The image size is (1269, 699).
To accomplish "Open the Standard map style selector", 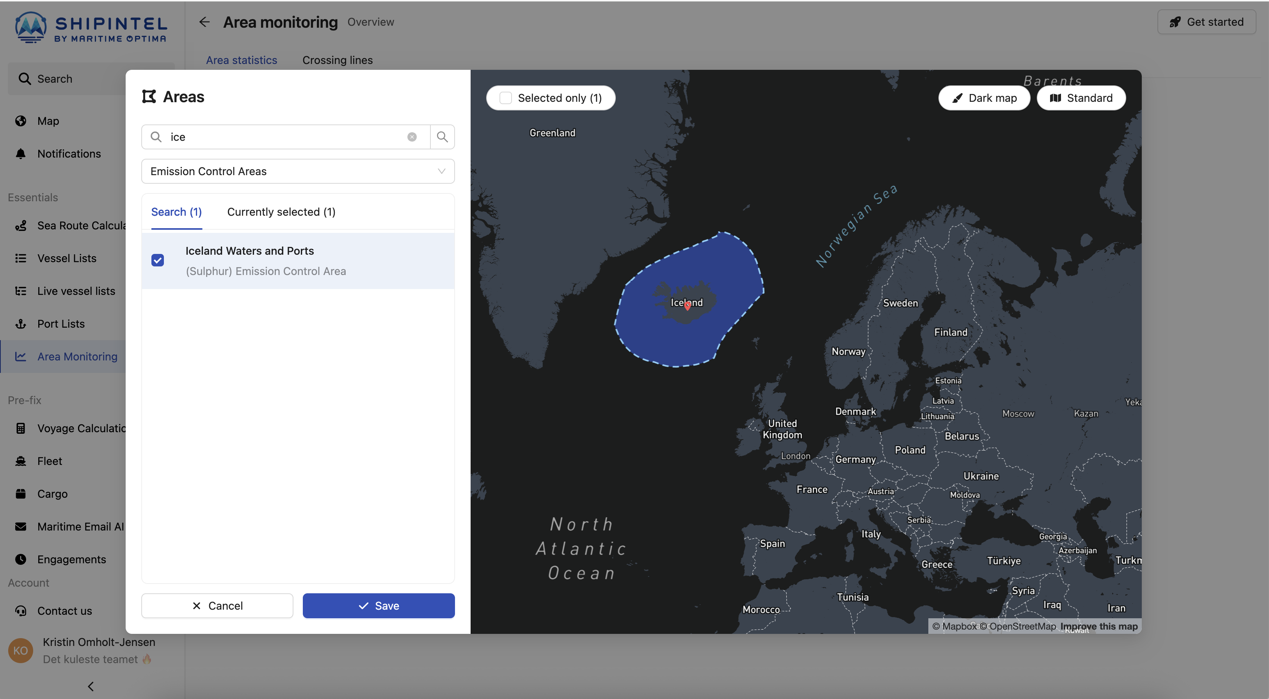I will point(1081,98).
